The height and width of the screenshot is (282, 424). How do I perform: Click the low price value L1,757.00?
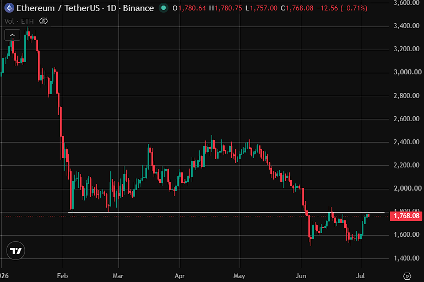261,8
